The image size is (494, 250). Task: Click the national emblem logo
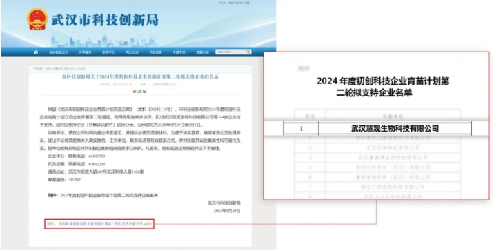[x=37, y=19]
